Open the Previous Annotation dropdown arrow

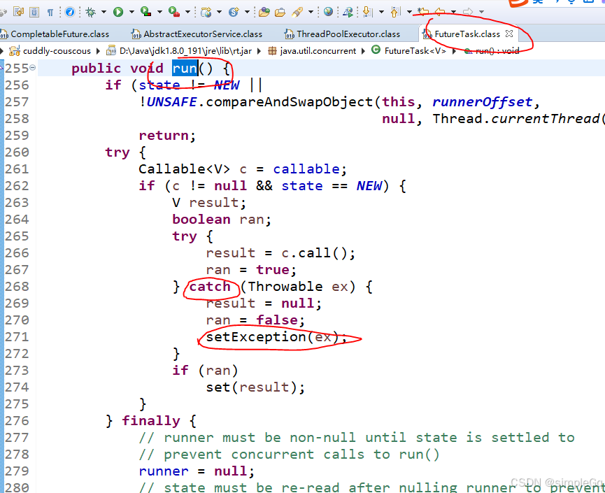[409, 12]
